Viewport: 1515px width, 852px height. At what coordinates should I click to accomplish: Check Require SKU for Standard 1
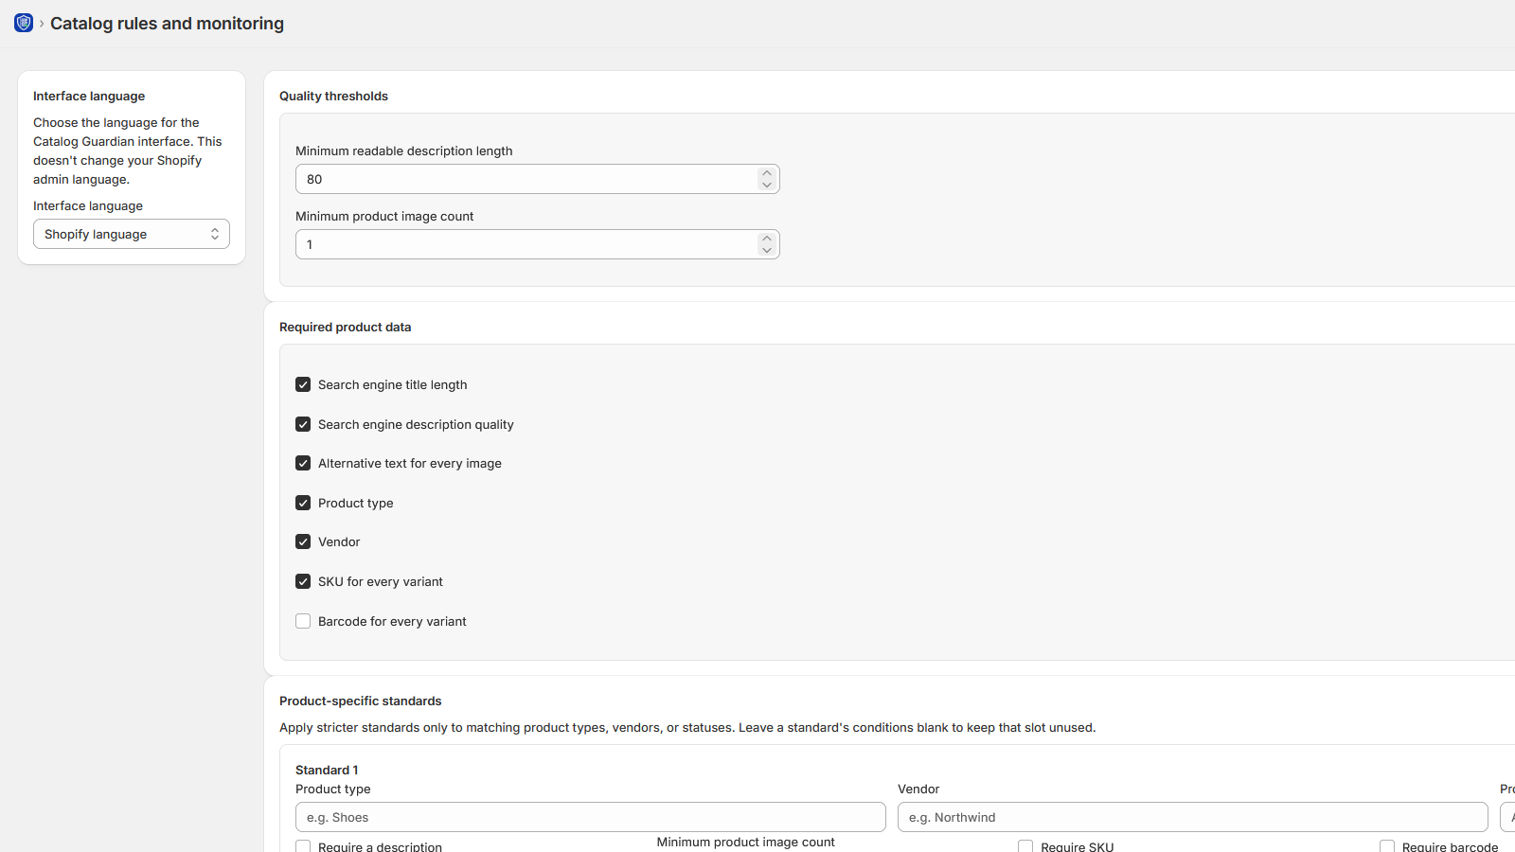(1025, 846)
